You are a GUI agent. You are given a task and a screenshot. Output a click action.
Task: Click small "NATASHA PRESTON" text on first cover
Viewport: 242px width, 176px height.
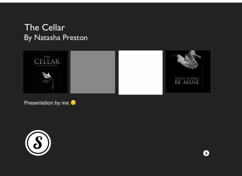click(x=47, y=65)
